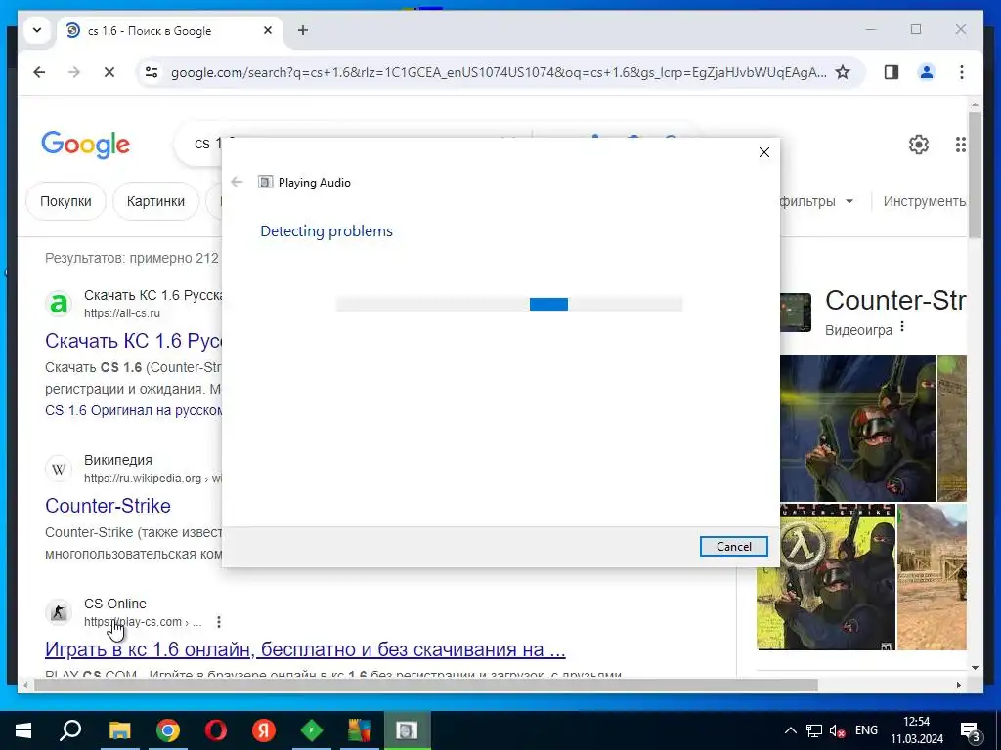
Task: Open network status tray icon
Action: pyautogui.click(x=814, y=730)
